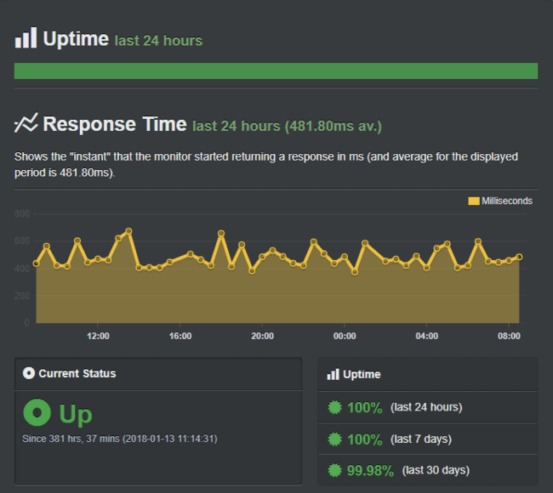
Task: Click the Response Time heading text
Action: 115,124
